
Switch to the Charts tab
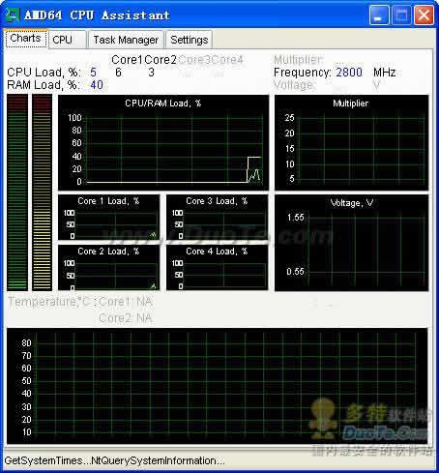pos(26,39)
